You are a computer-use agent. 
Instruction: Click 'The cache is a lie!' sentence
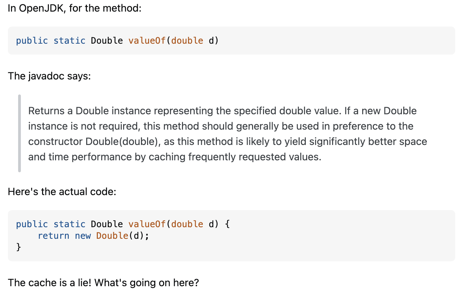[50, 283]
